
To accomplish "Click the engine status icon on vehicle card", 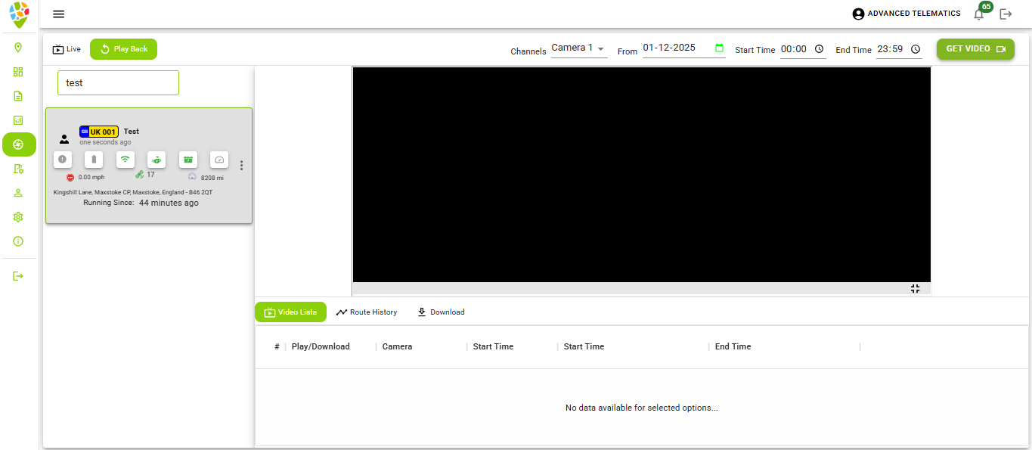I will [157, 160].
